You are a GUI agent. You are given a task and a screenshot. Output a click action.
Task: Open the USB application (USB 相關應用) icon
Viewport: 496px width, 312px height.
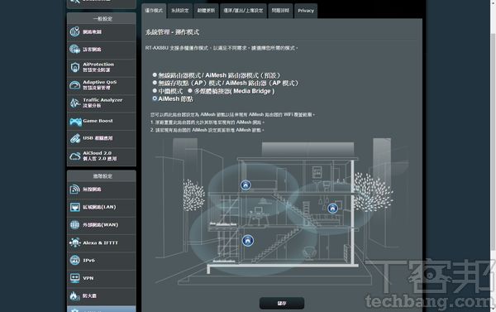click(x=75, y=138)
